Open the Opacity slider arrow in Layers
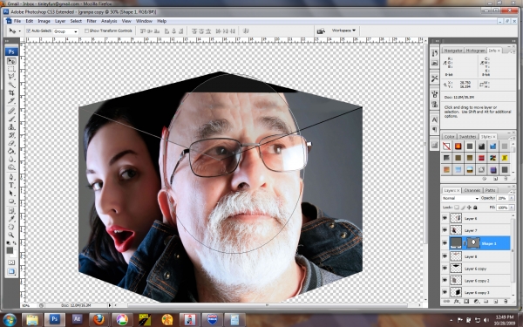 [512, 198]
